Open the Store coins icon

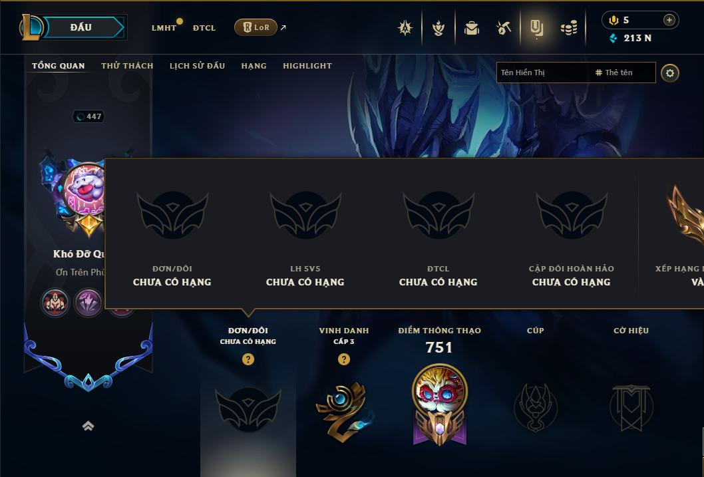click(569, 29)
